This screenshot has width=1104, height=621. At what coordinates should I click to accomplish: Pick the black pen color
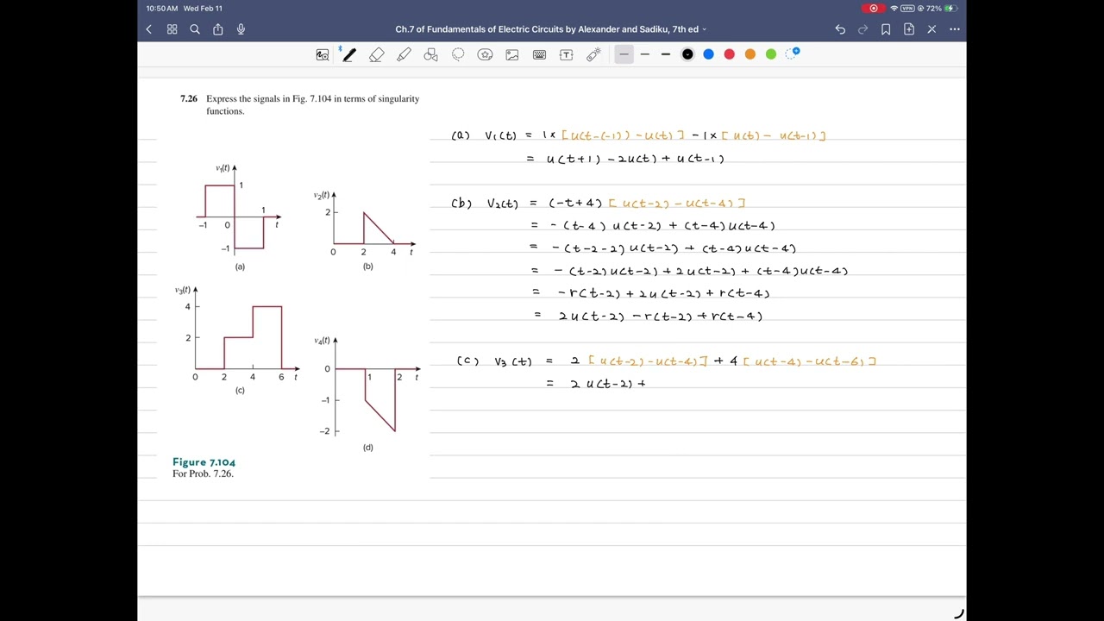(x=687, y=54)
